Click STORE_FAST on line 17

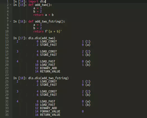click(x=48, y=55)
